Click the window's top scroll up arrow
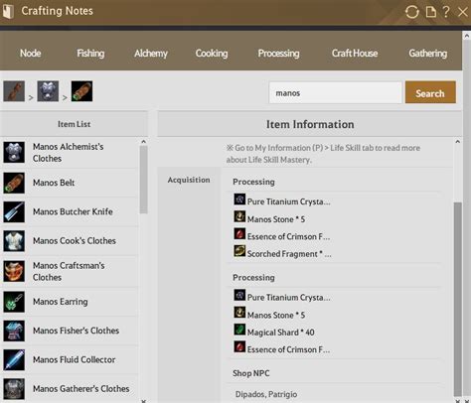This screenshot has width=471, height=403. coord(466,35)
